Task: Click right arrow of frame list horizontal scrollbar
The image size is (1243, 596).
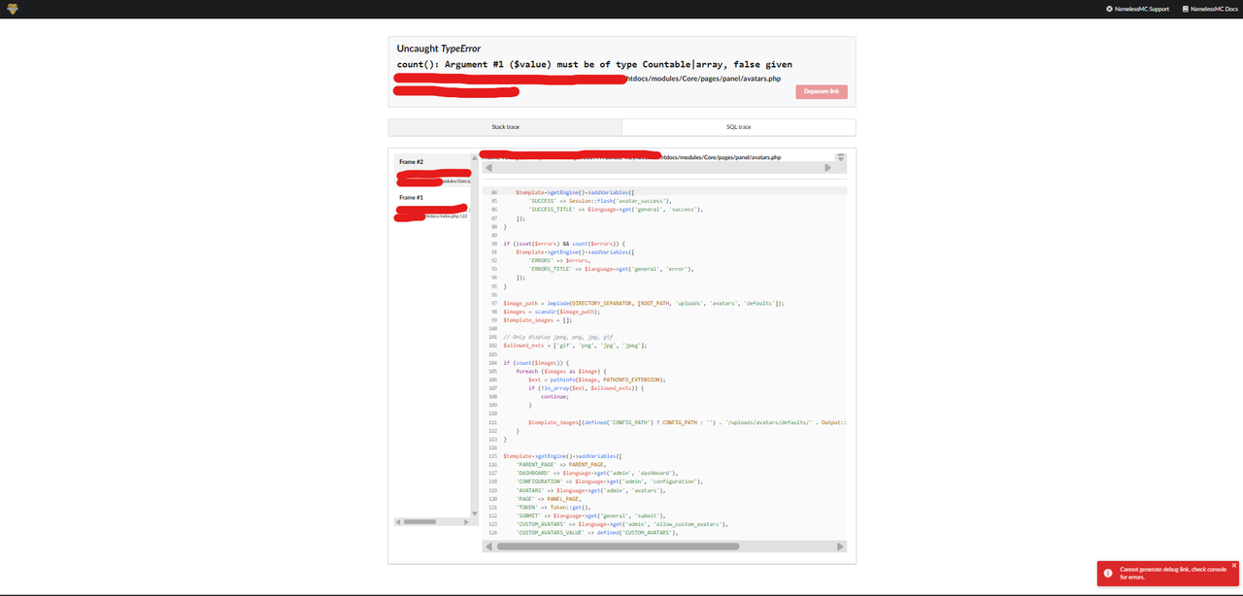Action: coord(467,521)
